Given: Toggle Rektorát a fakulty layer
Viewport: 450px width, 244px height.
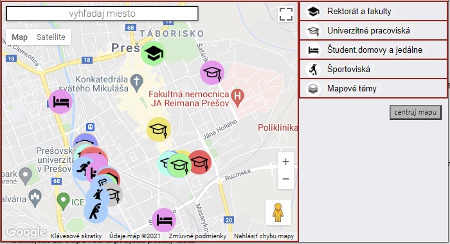Looking at the screenshot, I should pyautogui.click(x=373, y=11).
